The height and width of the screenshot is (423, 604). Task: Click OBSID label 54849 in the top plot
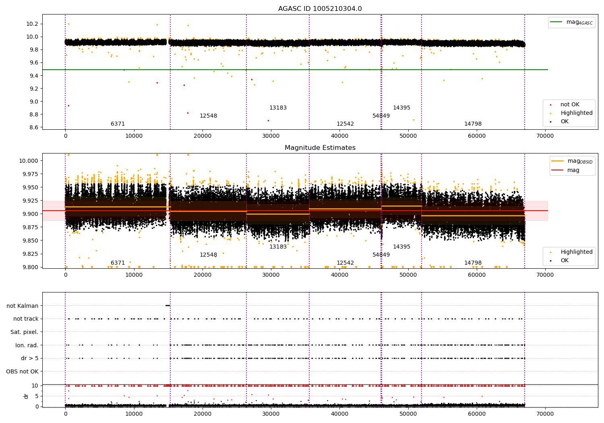click(x=381, y=116)
